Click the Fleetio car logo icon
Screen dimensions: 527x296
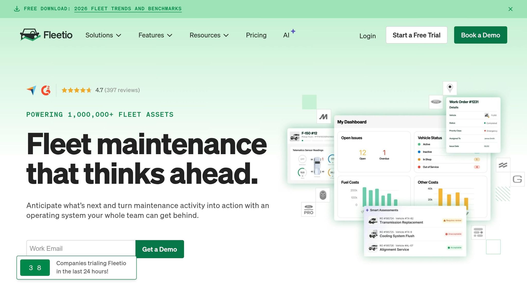point(30,35)
